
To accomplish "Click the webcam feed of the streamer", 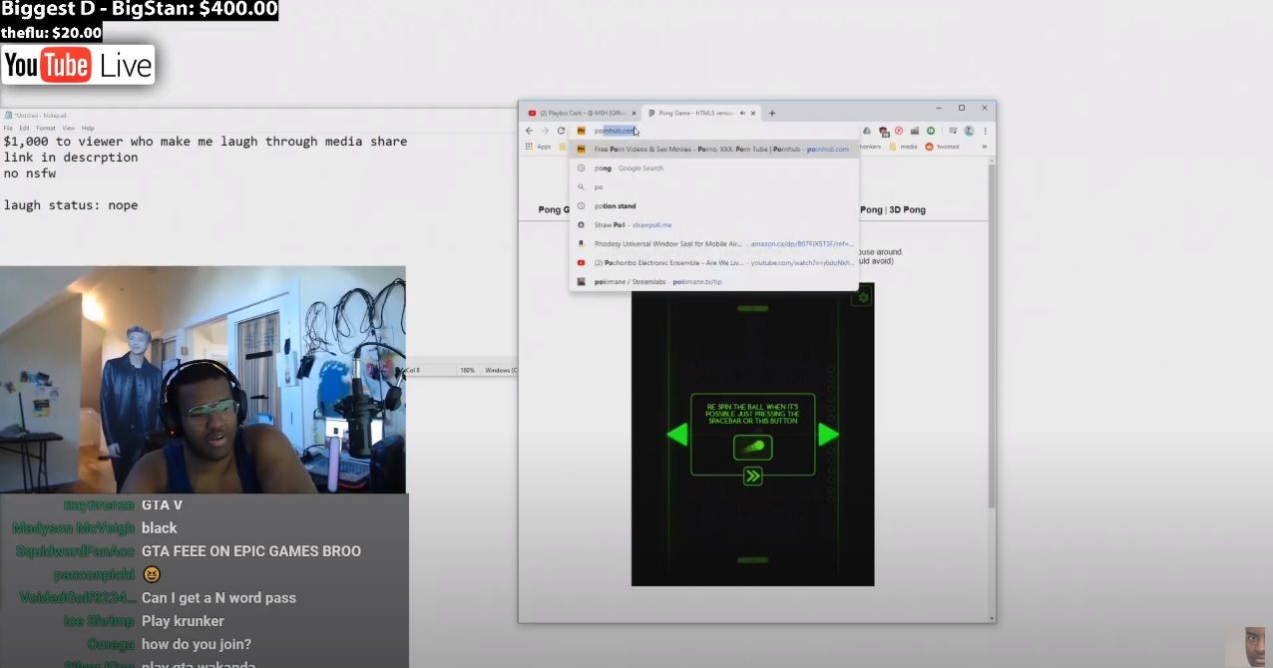I will click(x=203, y=379).
